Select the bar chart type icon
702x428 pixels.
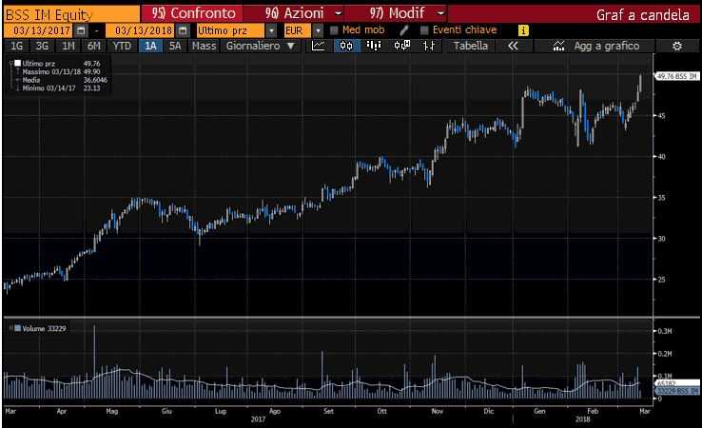tap(374, 46)
